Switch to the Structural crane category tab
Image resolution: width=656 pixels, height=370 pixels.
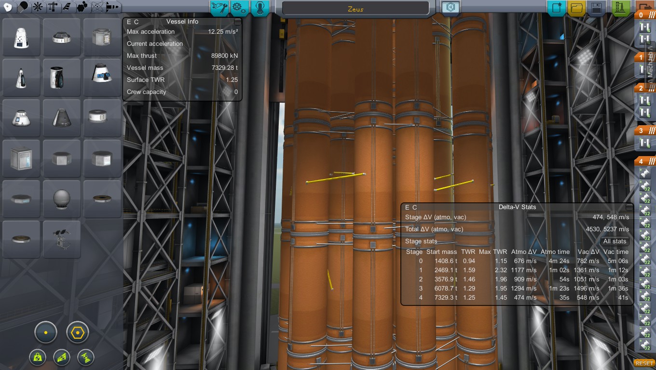(x=53, y=7)
